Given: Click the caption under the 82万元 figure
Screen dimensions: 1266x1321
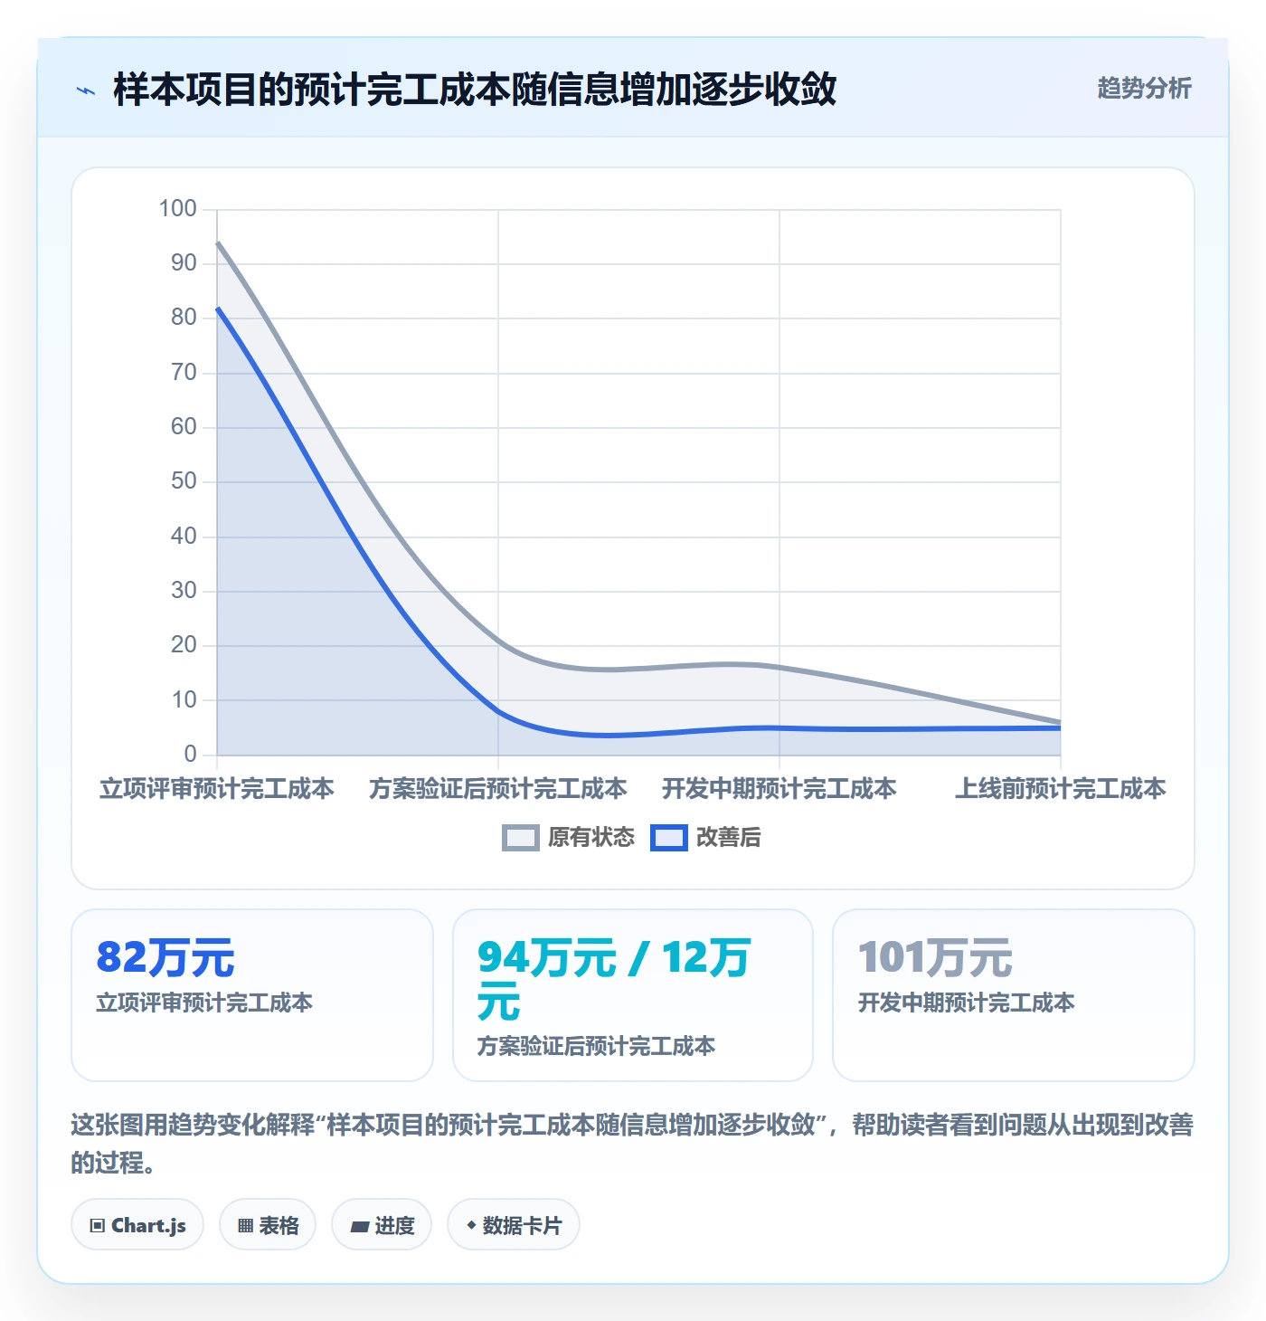Looking at the screenshot, I should pos(204,1003).
